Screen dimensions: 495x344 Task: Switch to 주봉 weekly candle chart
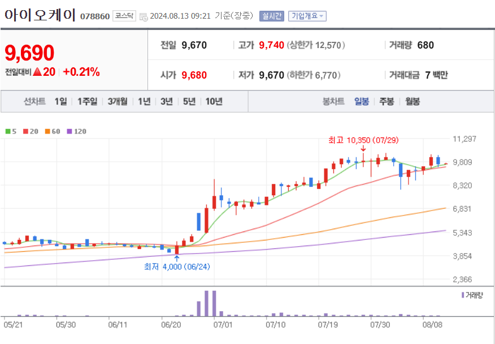point(387,102)
